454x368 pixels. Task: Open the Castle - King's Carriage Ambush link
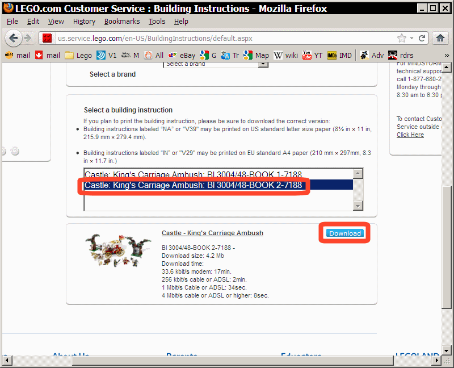coord(212,233)
